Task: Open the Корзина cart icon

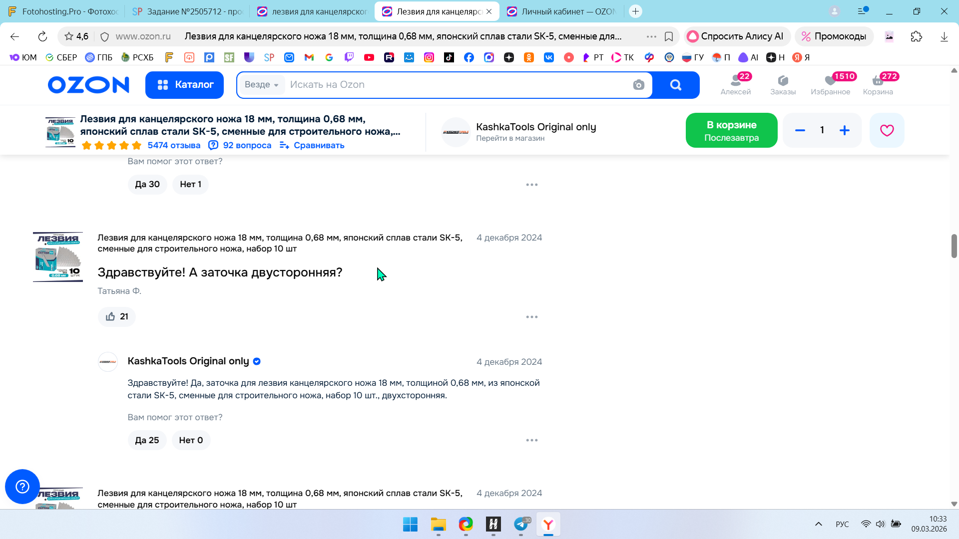Action: pos(878,84)
